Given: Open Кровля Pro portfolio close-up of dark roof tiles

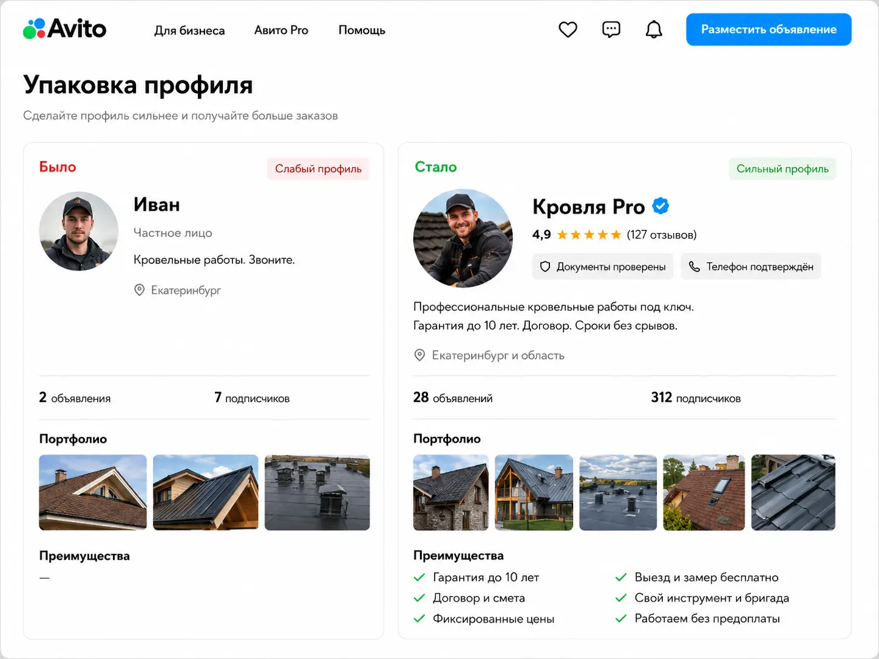Looking at the screenshot, I should (x=793, y=493).
